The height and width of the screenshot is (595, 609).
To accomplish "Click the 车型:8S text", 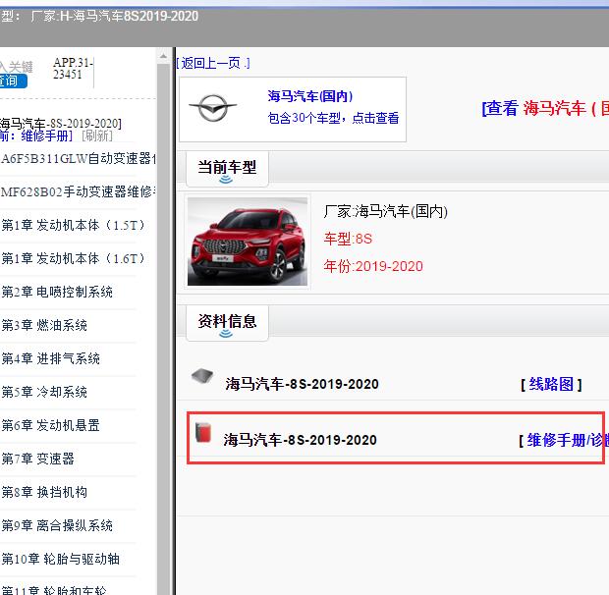I will (348, 239).
